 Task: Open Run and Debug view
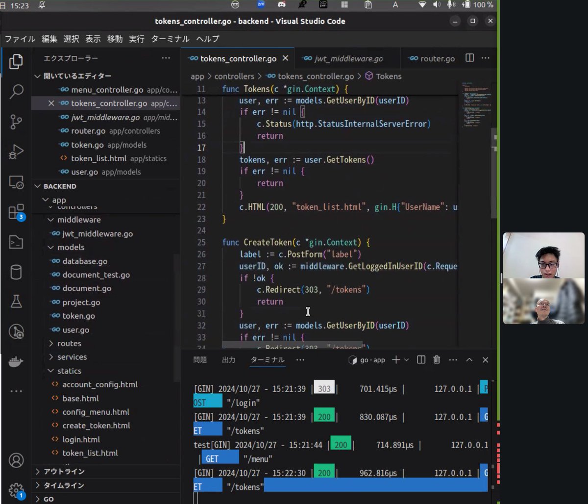click(x=16, y=152)
